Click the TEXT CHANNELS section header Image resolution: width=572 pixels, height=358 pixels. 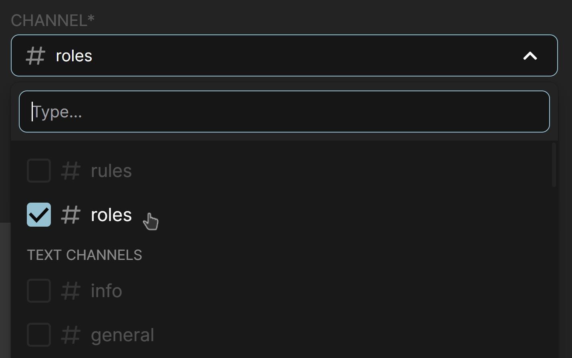tap(85, 255)
